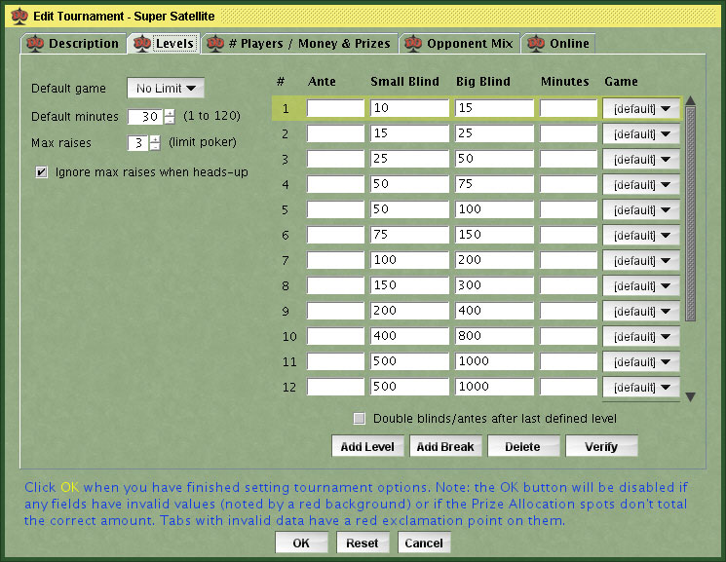Select the Online tab
Screen dimensions: 726x562
[559, 43]
